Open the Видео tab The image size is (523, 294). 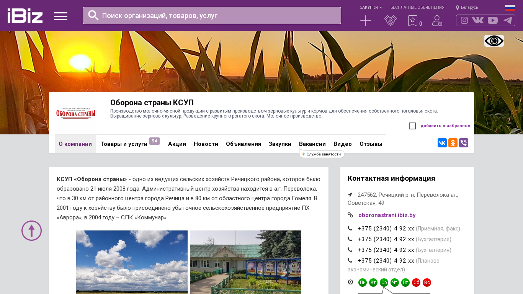point(343,144)
